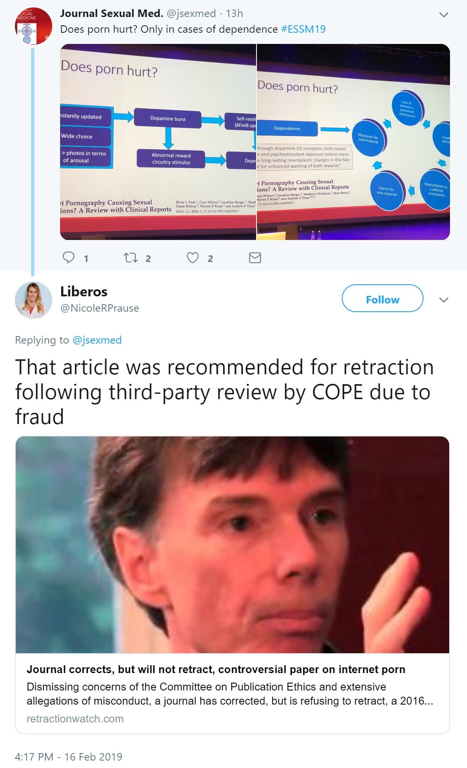467x768 pixels.
Task: Open the Retraction Watch article image
Action: point(232,545)
